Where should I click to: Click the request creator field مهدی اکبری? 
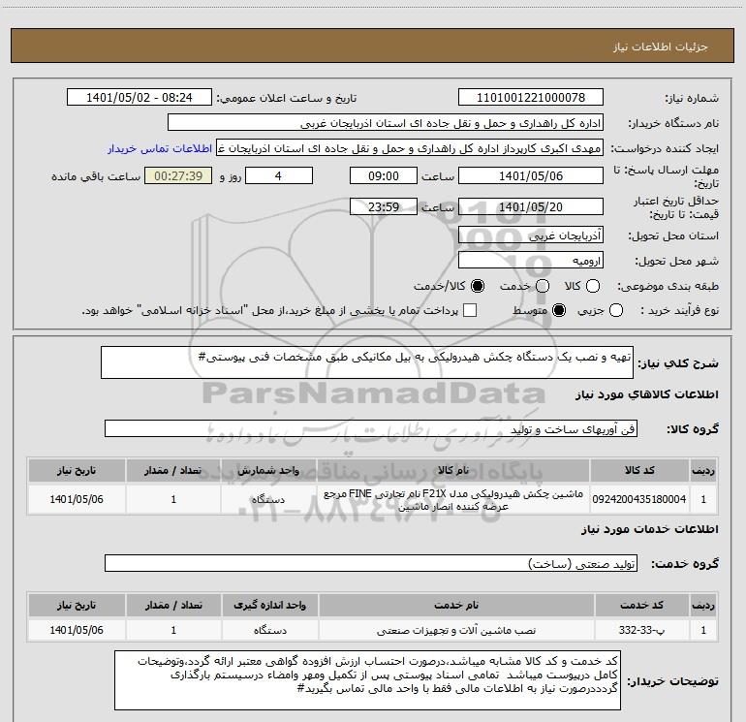(410, 148)
